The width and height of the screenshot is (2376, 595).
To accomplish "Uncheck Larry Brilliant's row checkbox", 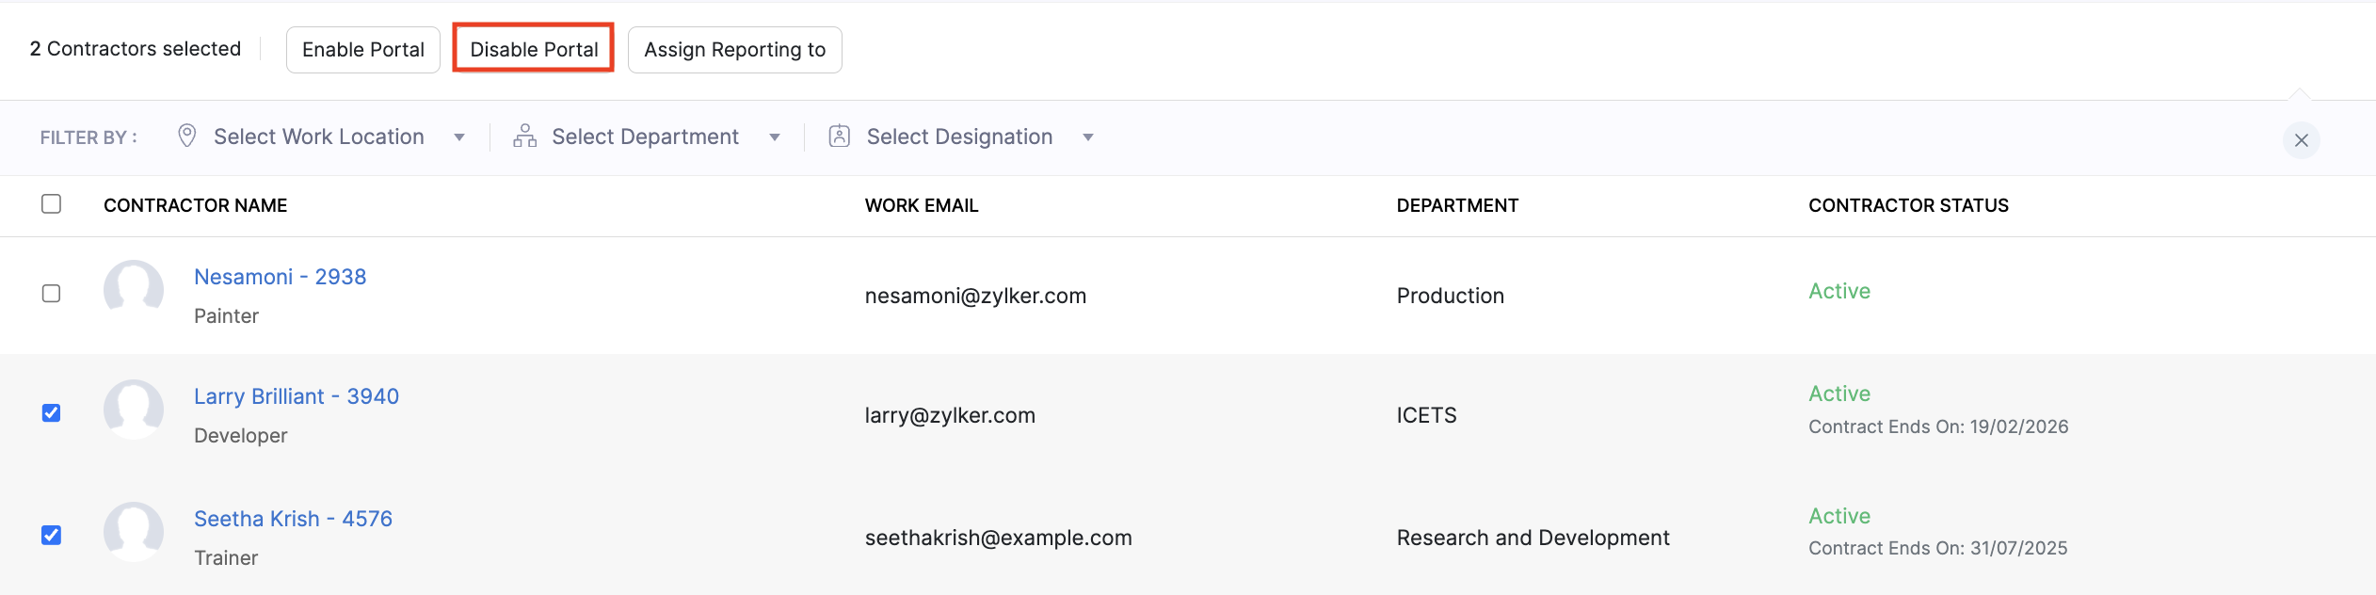I will [52, 411].
